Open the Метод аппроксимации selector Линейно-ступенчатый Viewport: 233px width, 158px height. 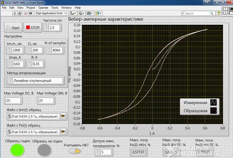(x=38, y=81)
